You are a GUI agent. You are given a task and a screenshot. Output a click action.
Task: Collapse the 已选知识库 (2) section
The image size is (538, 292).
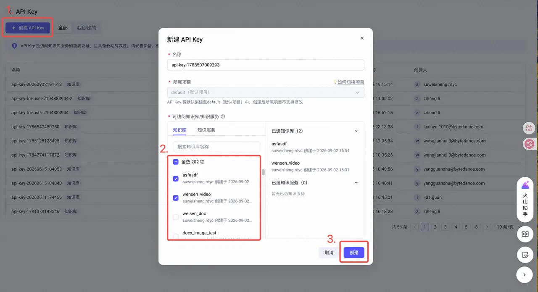pyautogui.click(x=356, y=131)
